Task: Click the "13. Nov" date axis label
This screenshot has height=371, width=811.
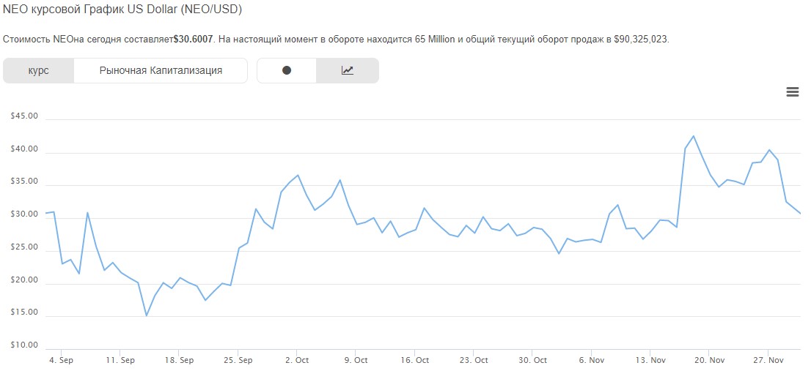Action: tap(650, 360)
